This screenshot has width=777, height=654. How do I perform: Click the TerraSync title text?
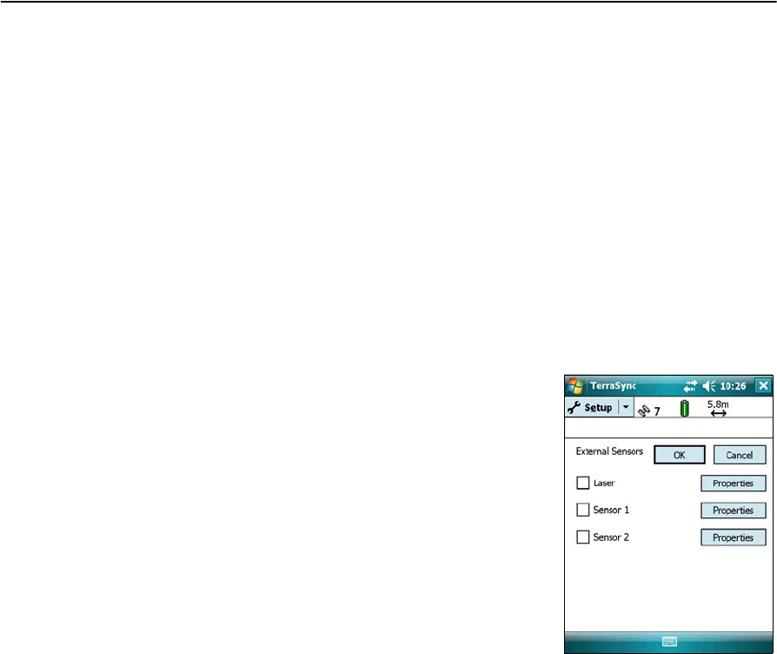pyautogui.click(x=613, y=386)
